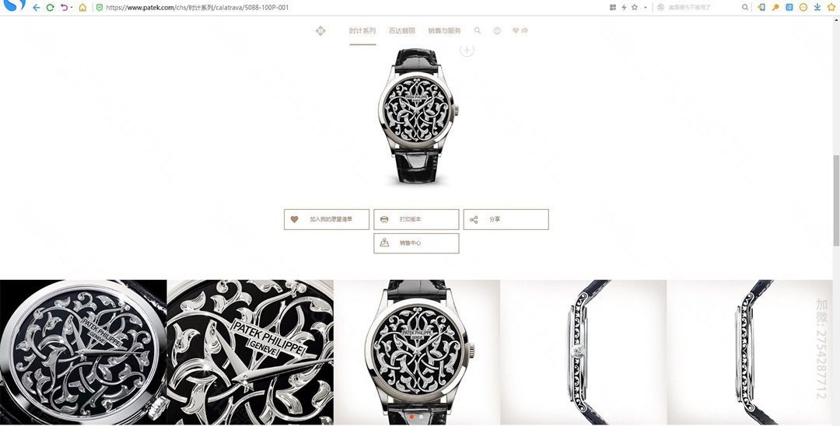Open dropdown arrow beside bookmark star
The image size is (840, 426).
(x=646, y=8)
